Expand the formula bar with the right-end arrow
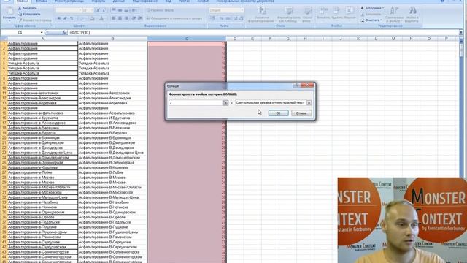Viewport: 467px width, 263px height. (461, 32)
